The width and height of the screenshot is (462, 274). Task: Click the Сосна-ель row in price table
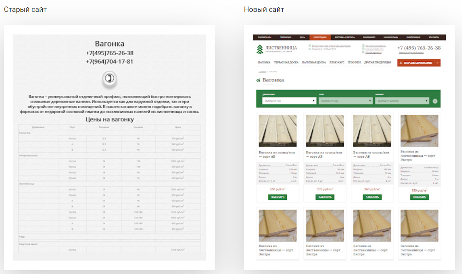[109, 133]
